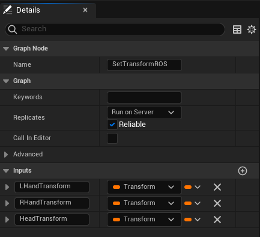This screenshot has width=260, height=237.
Task: Remove the RHandTransform input parameter
Action: coord(217,203)
